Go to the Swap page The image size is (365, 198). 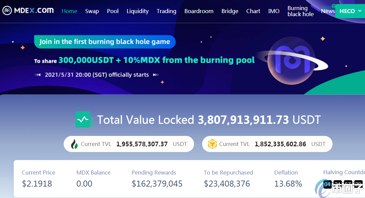click(92, 11)
